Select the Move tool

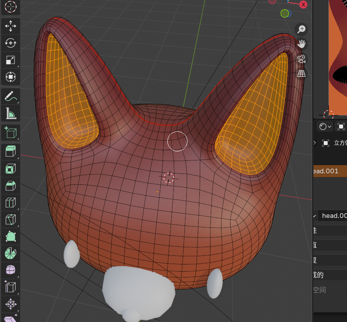[x=11, y=26]
